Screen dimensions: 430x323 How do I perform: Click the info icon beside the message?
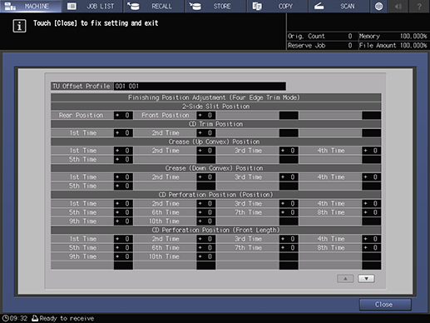click(x=19, y=26)
